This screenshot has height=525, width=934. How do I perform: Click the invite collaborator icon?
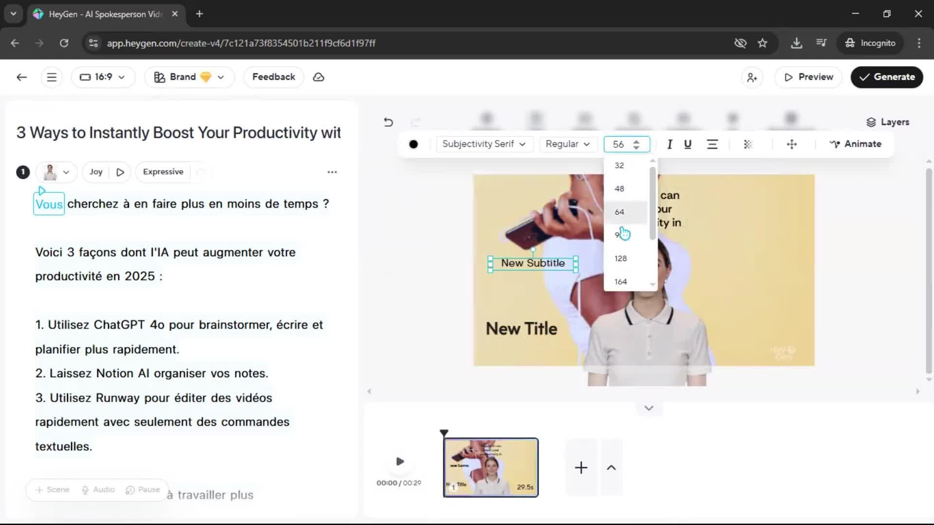752,77
